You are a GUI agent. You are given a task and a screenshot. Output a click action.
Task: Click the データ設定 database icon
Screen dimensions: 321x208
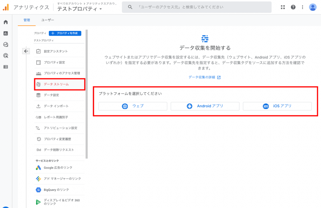(38, 95)
